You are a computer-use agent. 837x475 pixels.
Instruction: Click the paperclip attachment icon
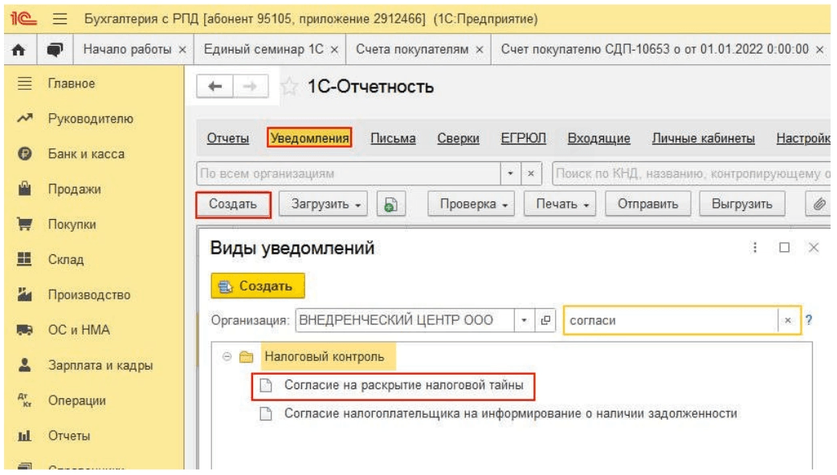tap(819, 204)
